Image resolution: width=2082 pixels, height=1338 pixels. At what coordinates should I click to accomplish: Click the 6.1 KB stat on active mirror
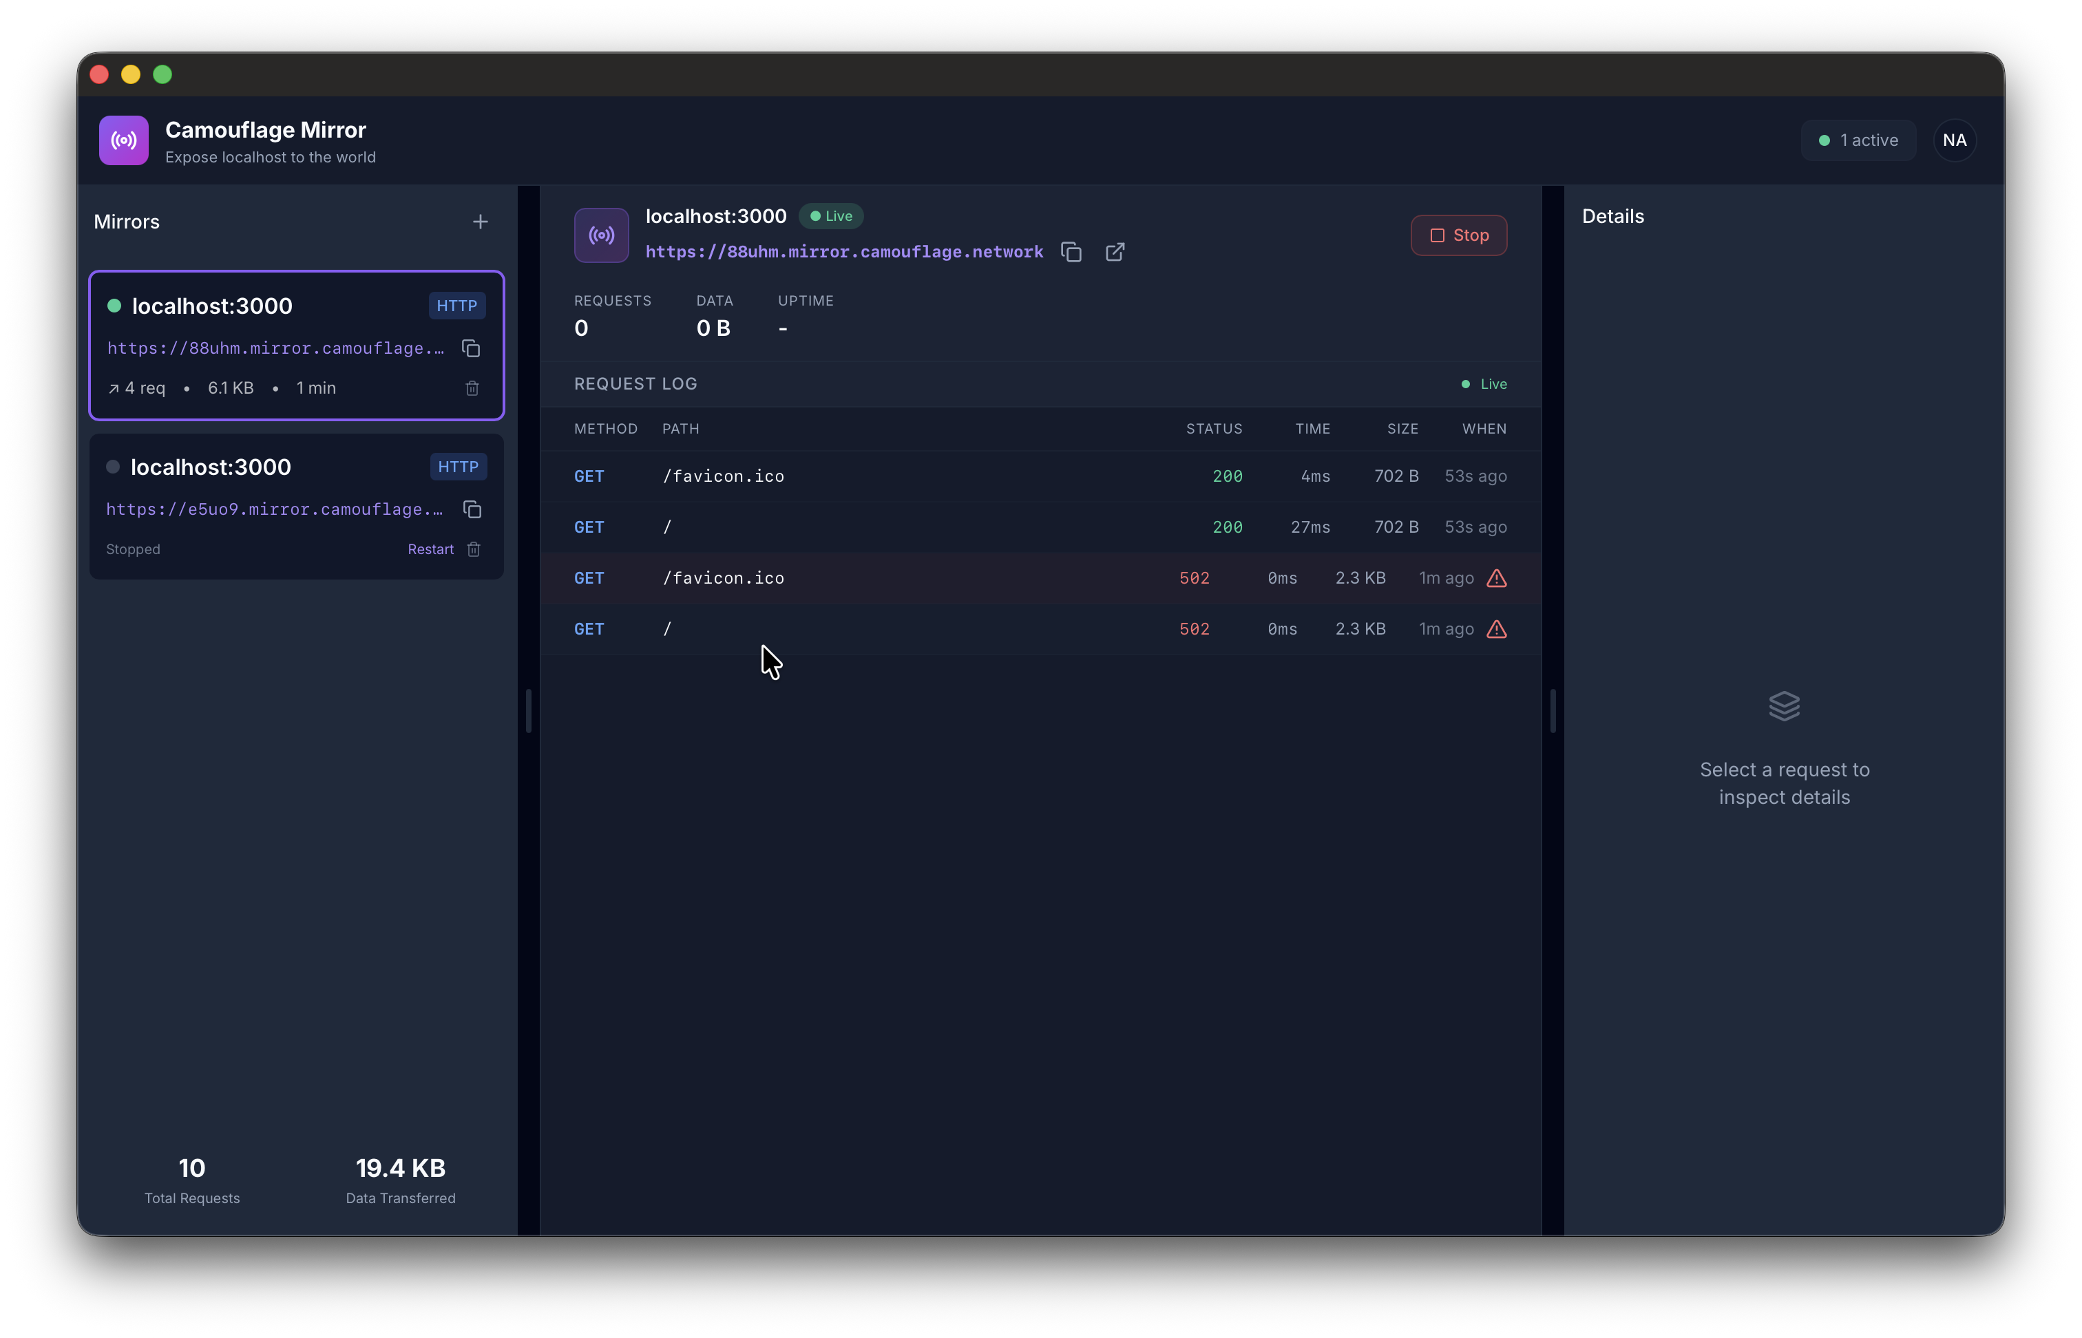point(230,388)
